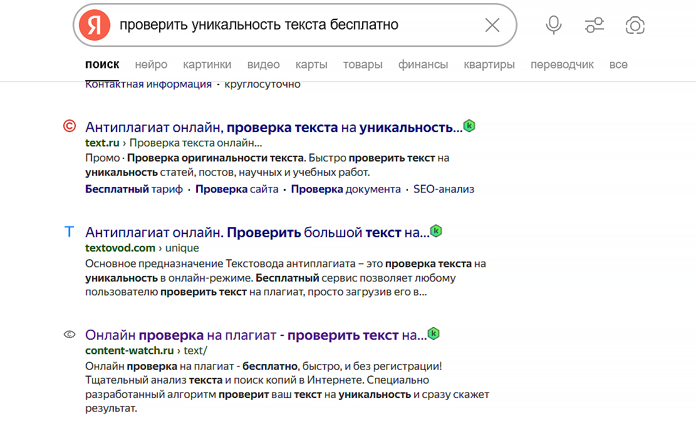Click the Yandex logo icon
Image resolution: width=696 pixels, height=443 pixels.
95,26
